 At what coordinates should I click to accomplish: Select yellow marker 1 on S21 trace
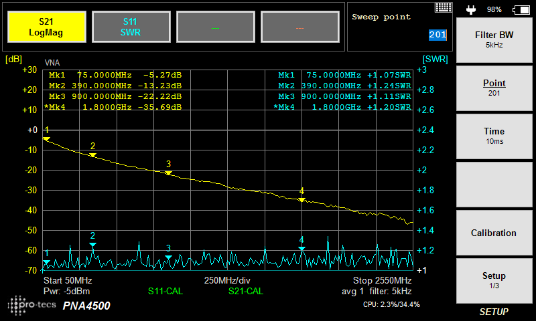click(46, 138)
